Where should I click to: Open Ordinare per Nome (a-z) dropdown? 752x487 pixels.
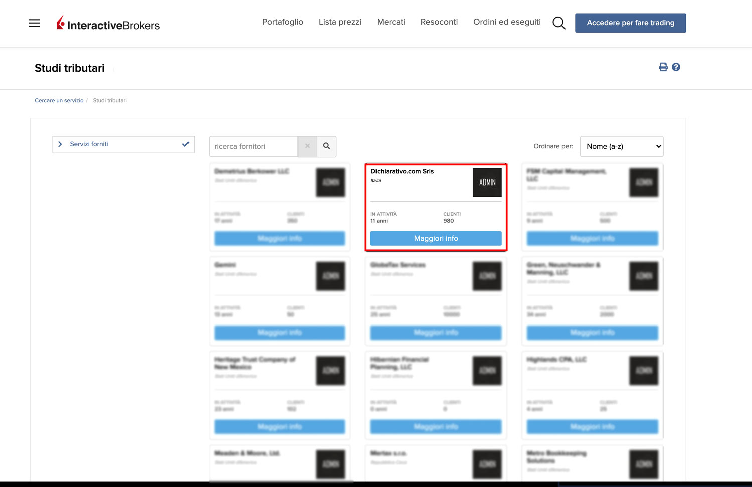tap(622, 146)
